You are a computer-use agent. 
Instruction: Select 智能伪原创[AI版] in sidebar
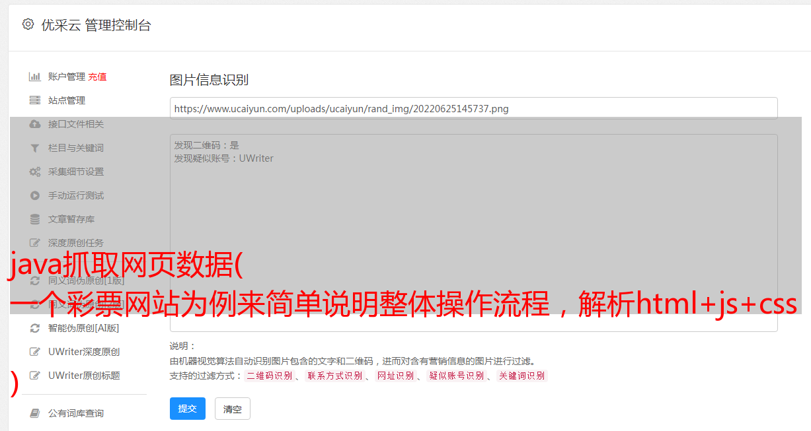(x=83, y=328)
